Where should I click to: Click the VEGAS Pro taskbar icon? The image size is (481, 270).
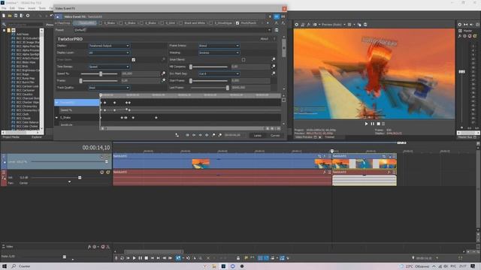223,266
